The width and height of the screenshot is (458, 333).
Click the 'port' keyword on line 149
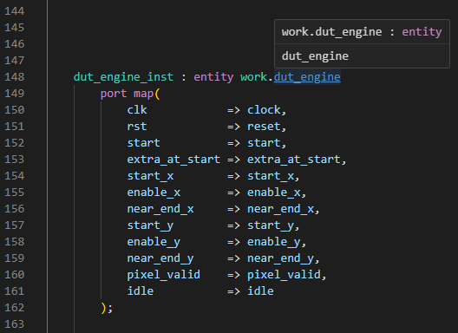point(114,94)
